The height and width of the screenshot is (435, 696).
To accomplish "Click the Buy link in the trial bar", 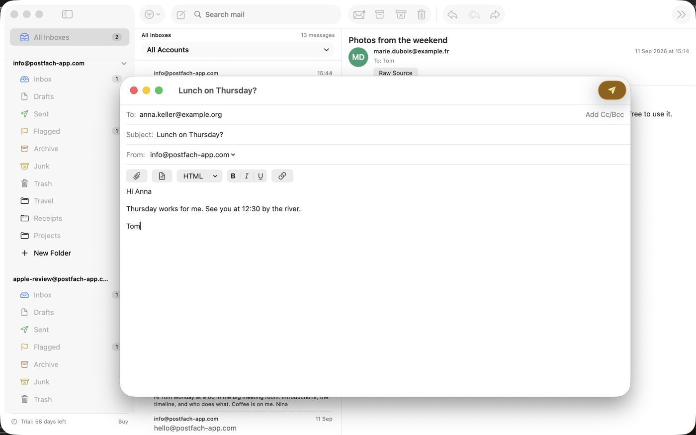I will point(123,422).
